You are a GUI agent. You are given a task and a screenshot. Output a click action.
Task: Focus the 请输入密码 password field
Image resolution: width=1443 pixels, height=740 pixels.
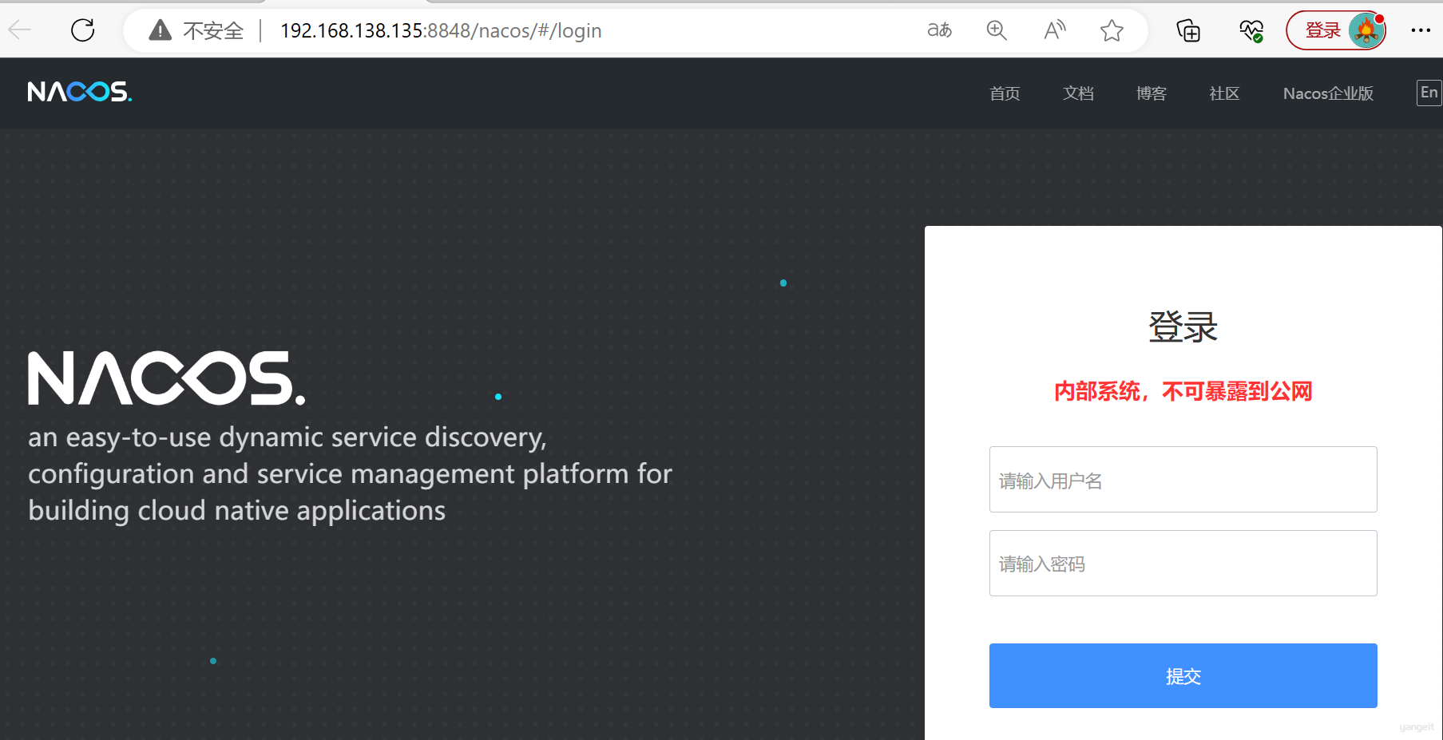1183,563
